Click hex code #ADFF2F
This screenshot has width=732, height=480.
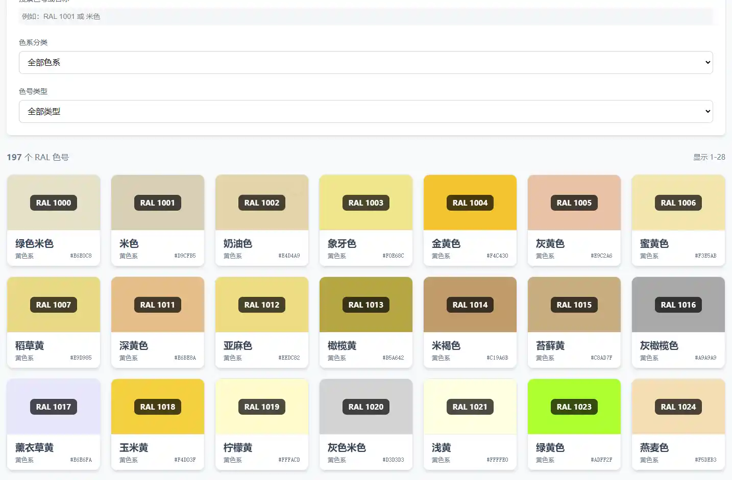click(x=601, y=460)
